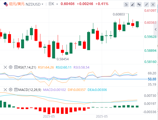Screen dimensions: 158x120
Task: Click the 0.60363 price axis label
Action: click(x=150, y=22)
